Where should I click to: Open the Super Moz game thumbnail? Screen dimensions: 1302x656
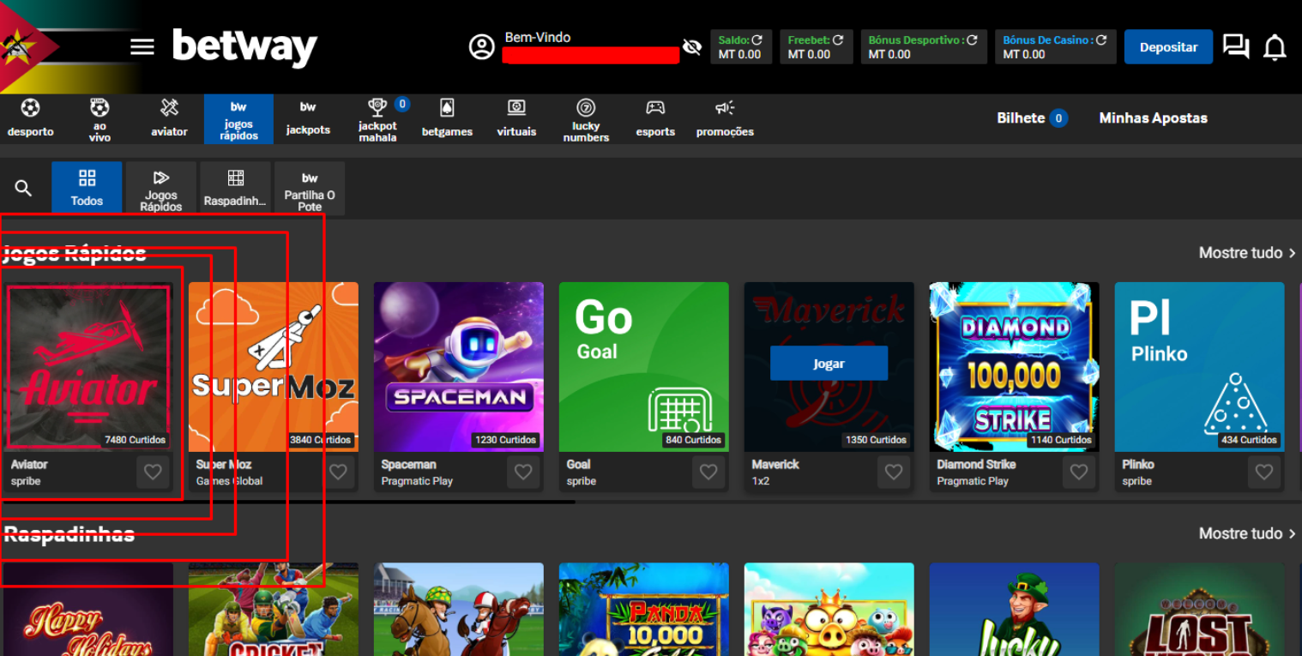(x=274, y=367)
